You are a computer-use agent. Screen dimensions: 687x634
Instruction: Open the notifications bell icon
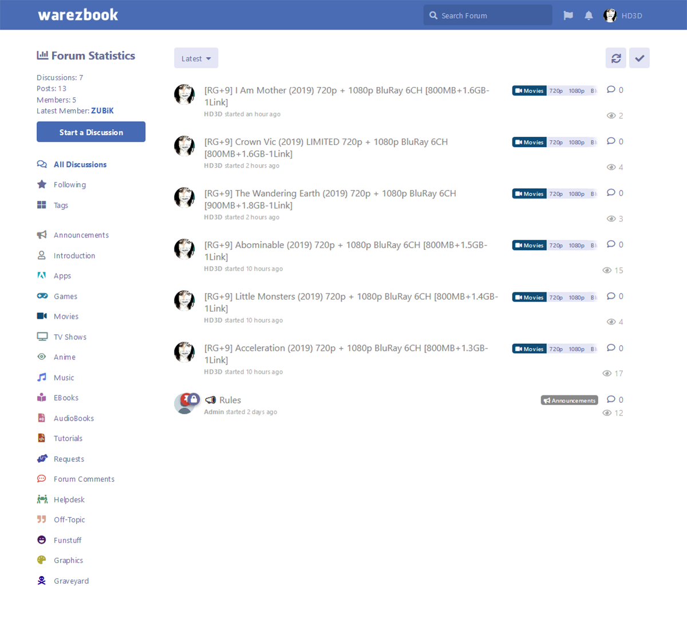point(589,15)
